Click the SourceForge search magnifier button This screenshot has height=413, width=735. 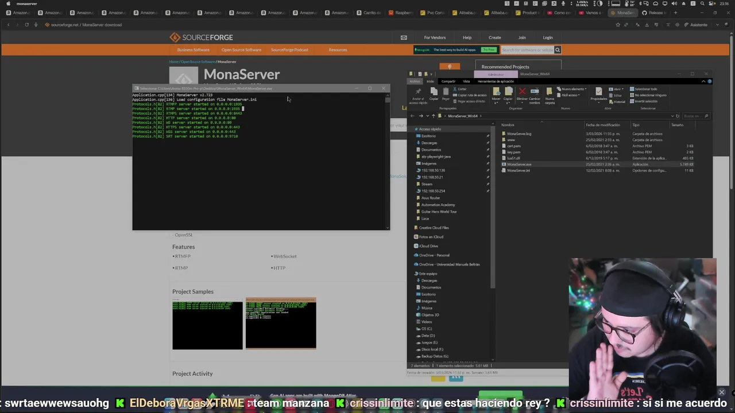tap(558, 50)
